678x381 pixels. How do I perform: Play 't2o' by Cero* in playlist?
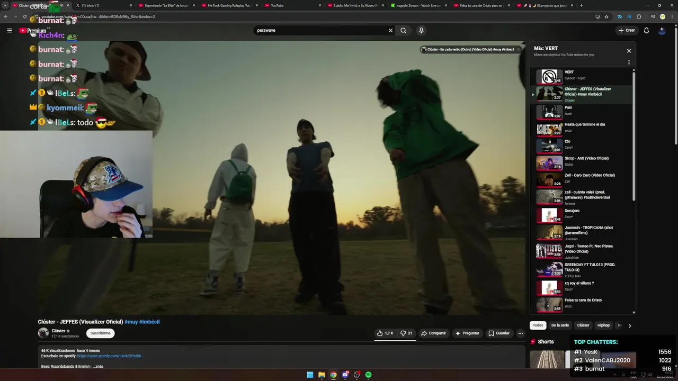pos(581,146)
